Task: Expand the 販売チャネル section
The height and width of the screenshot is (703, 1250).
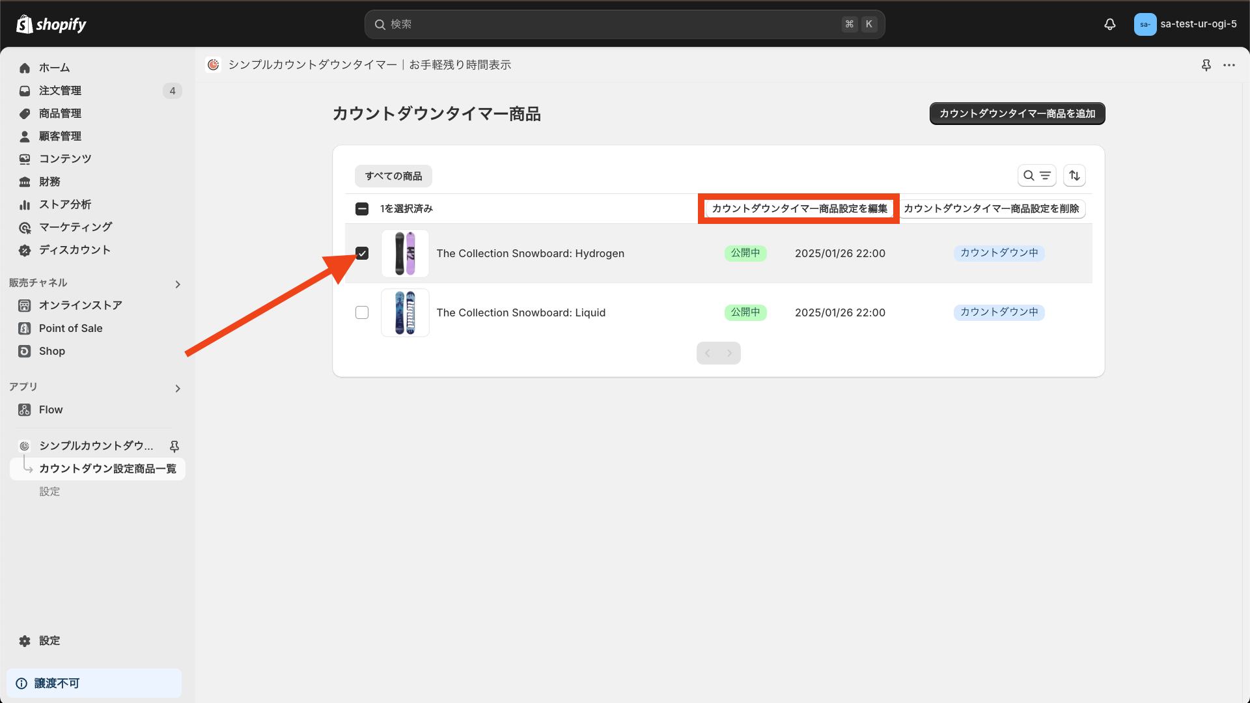Action: coord(177,284)
